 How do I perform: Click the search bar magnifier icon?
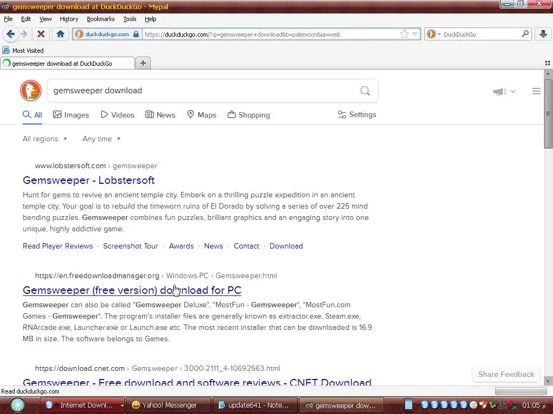tap(525, 34)
